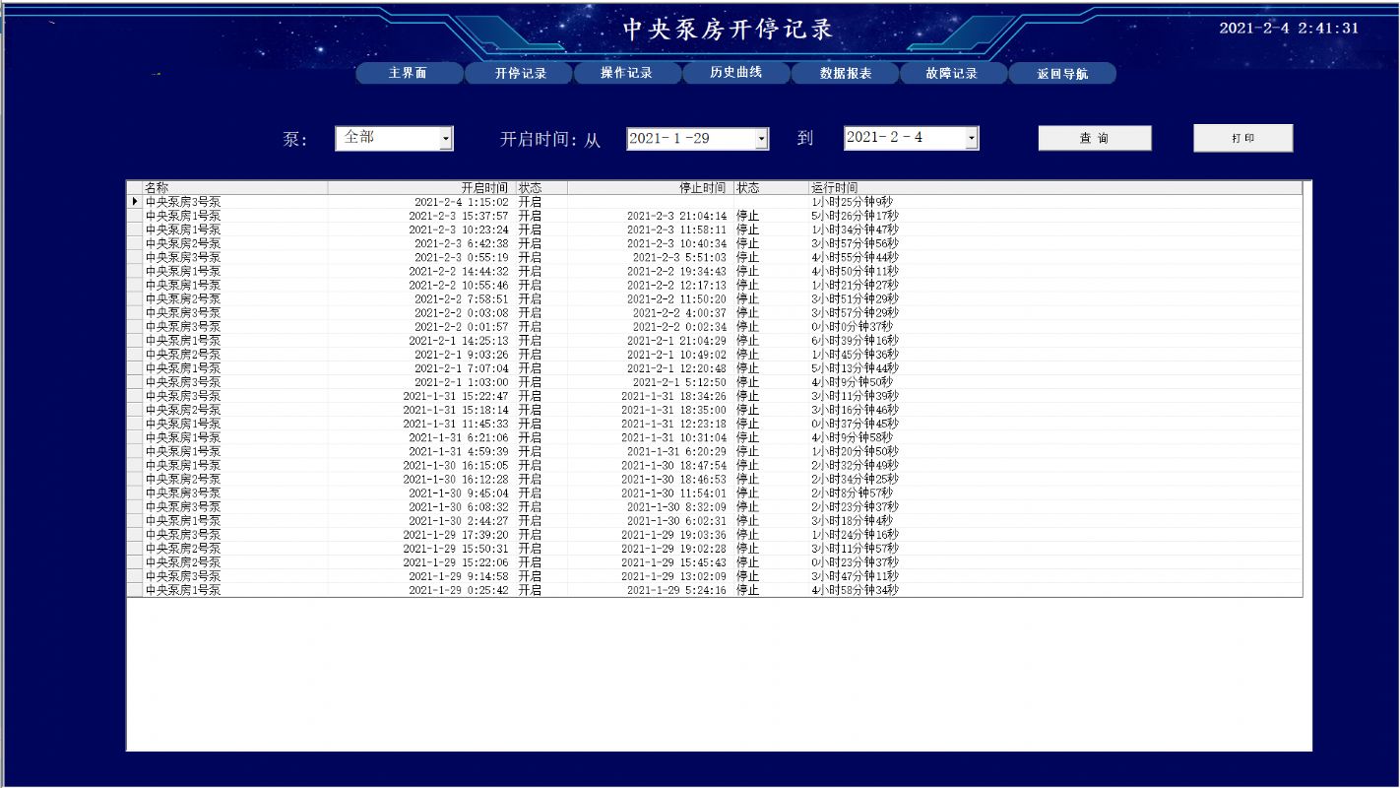Select the 名称 column header

click(235, 187)
